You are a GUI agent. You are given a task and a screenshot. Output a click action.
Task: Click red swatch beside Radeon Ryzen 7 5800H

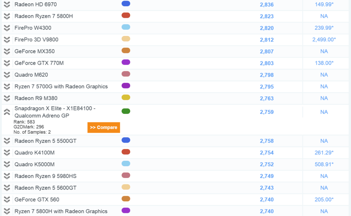coord(126,15)
